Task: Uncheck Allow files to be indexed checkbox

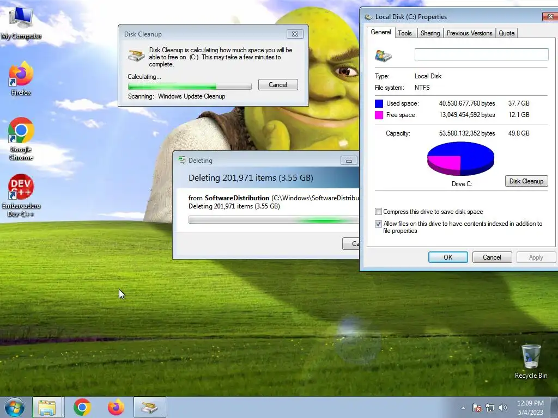Action: 378,224
